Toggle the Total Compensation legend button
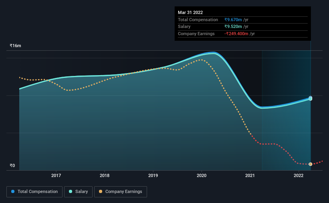 coord(34,192)
